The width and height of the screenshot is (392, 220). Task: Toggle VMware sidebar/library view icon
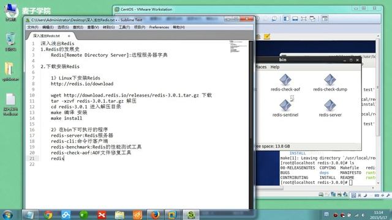click(287, 19)
